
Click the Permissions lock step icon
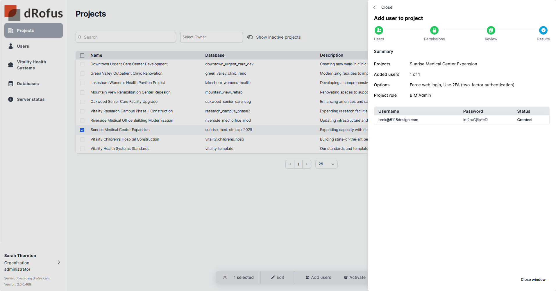(434, 30)
